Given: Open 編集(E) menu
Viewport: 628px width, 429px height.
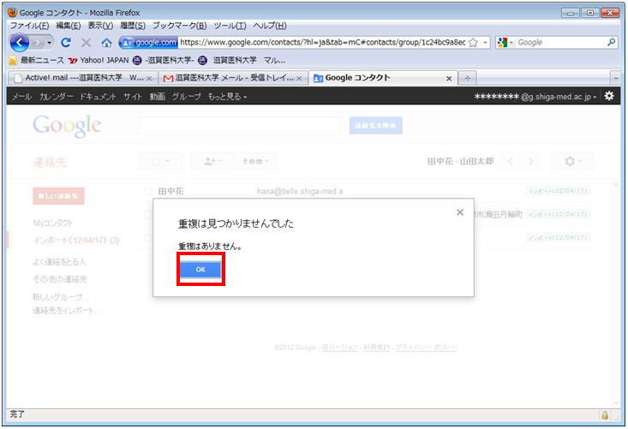Looking at the screenshot, I should (68, 26).
